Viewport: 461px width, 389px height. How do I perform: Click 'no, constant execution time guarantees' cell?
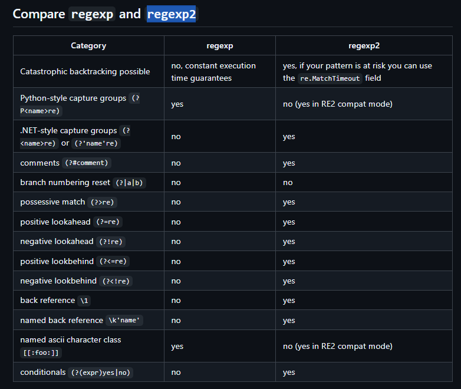(x=213, y=71)
